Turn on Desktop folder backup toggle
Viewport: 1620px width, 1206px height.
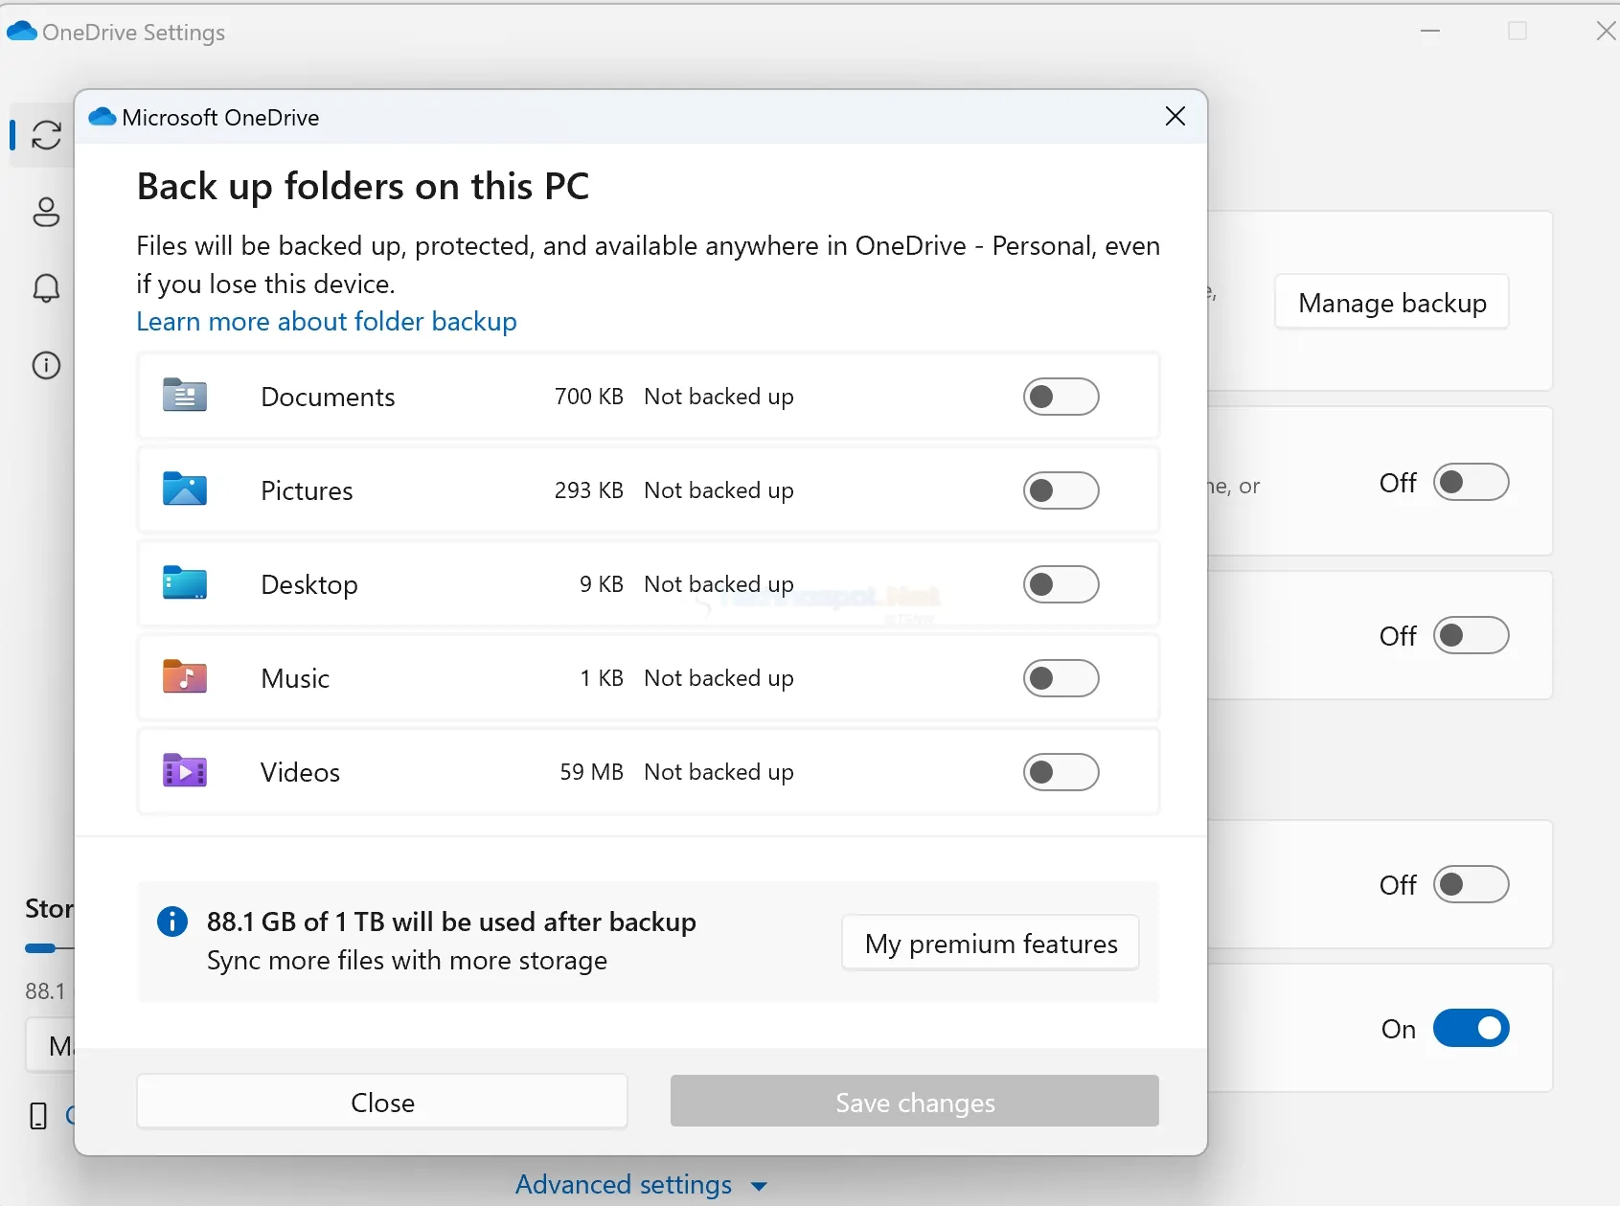(1061, 584)
